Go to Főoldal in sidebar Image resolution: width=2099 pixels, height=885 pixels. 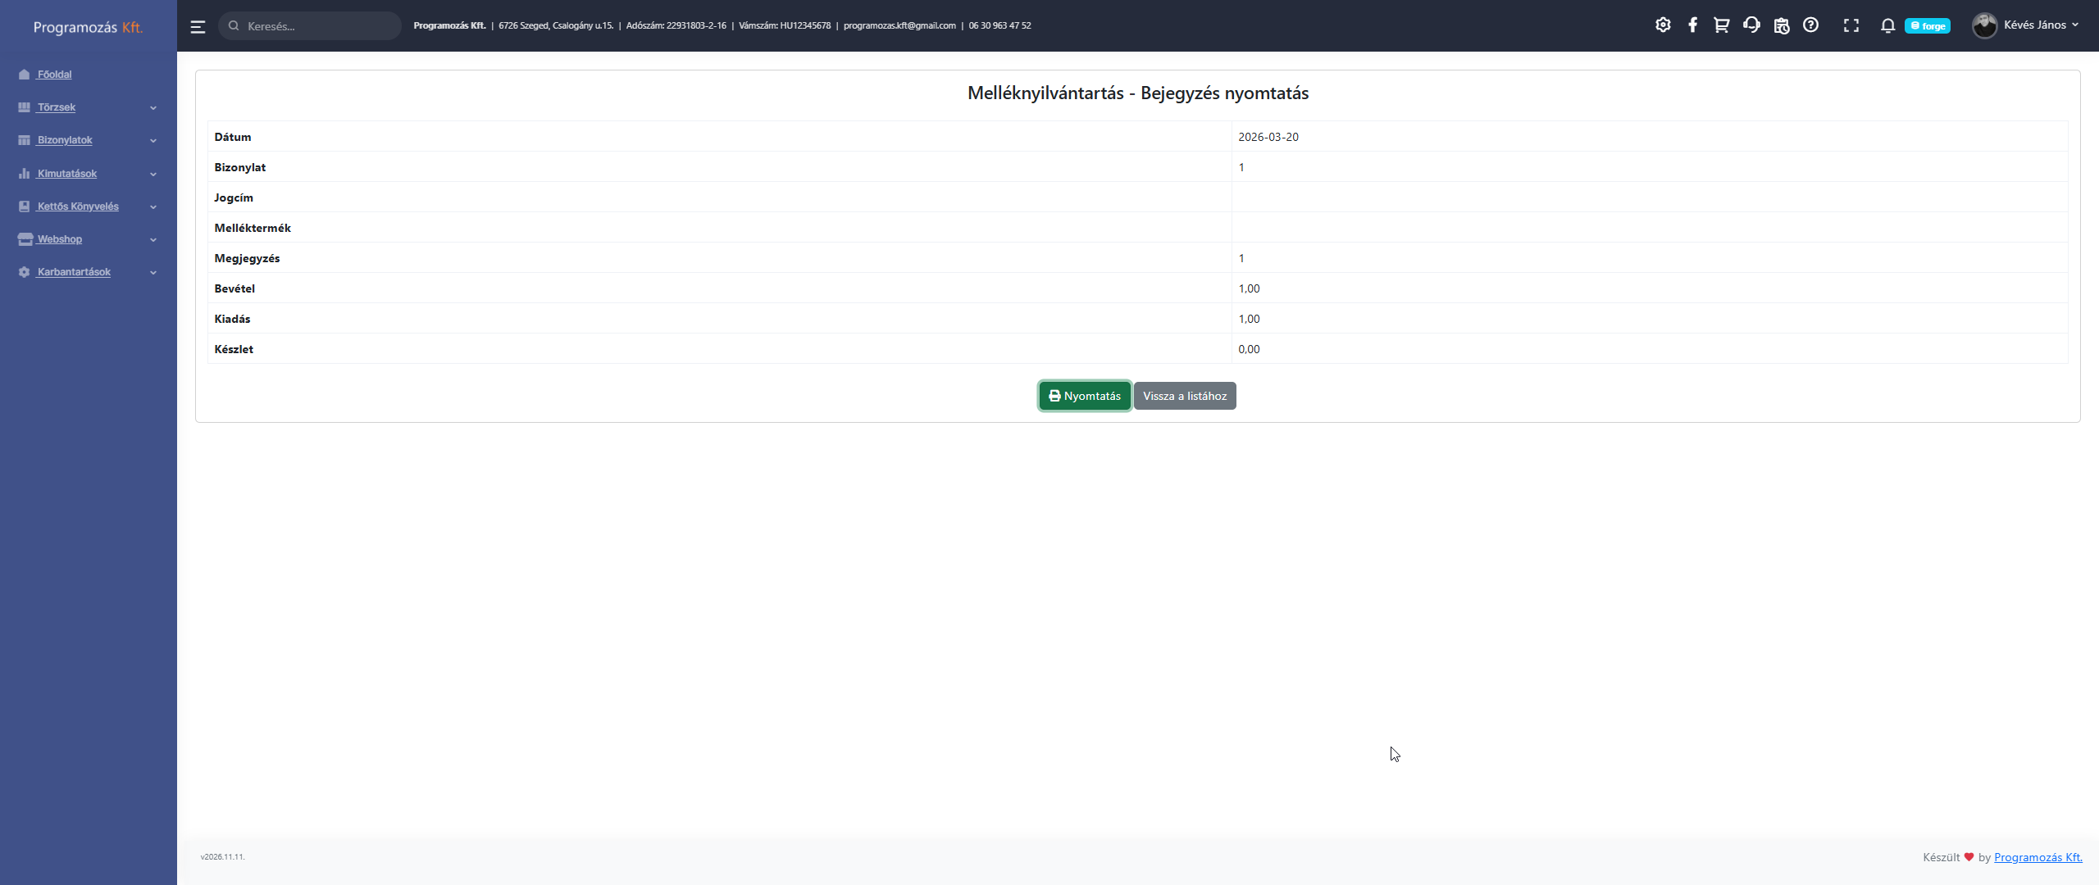pyautogui.click(x=54, y=75)
